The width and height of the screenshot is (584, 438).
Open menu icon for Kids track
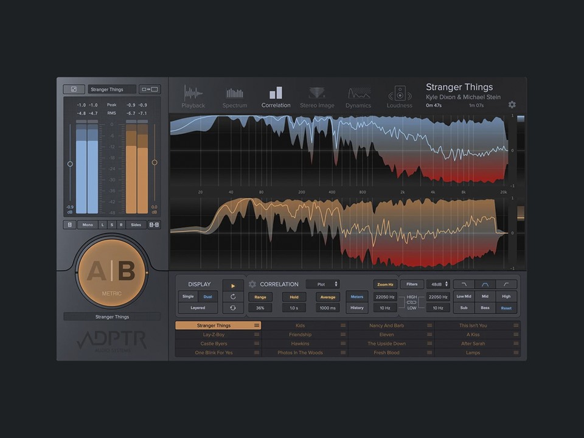click(x=343, y=325)
